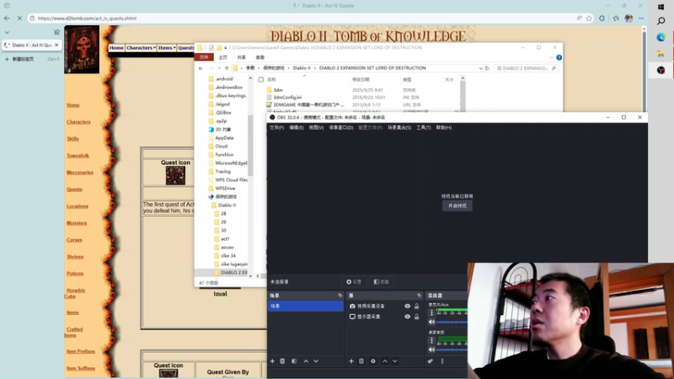Open desktop audio channel three-dot options menu
Screen dimensions: 674x379
coord(431,340)
